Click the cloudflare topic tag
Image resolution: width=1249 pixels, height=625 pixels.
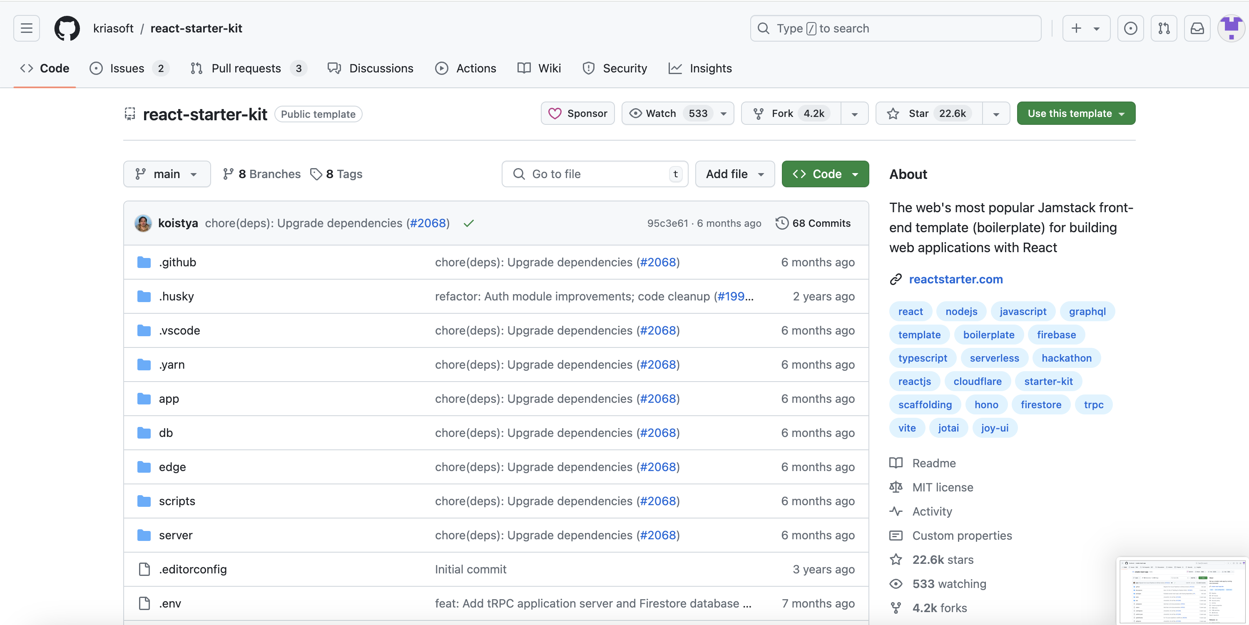coord(977,381)
